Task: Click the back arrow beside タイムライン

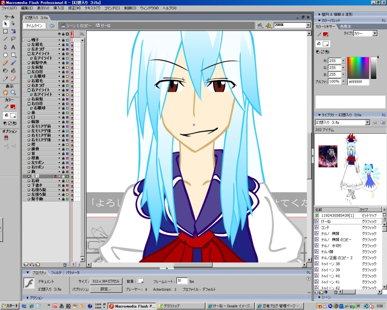Action: 52,26
